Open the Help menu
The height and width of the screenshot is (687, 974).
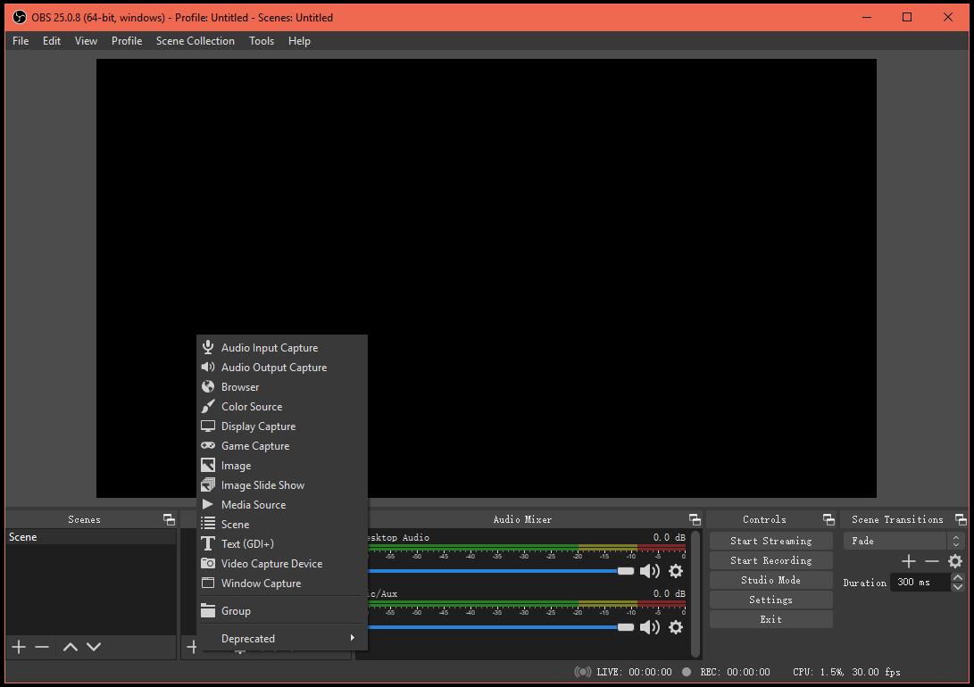[x=299, y=41]
